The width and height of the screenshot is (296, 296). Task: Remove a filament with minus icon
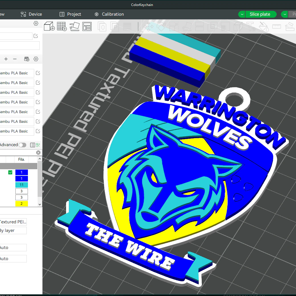pyautogui.click(x=15, y=59)
